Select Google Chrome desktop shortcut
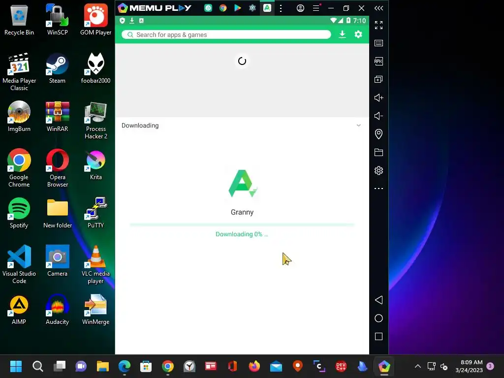The width and height of the screenshot is (504, 378). click(x=19, y=168)
